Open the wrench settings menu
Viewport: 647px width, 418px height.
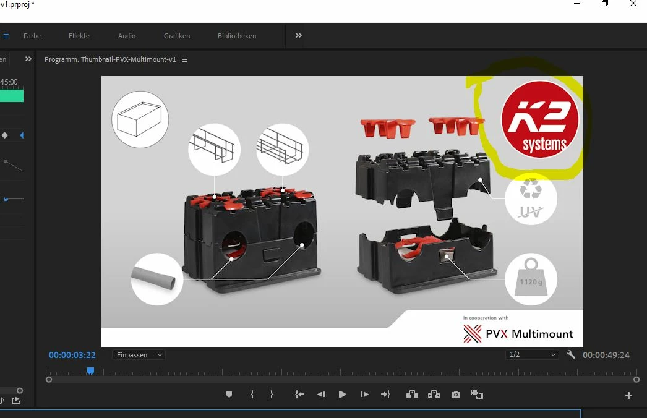coord(571,354)
